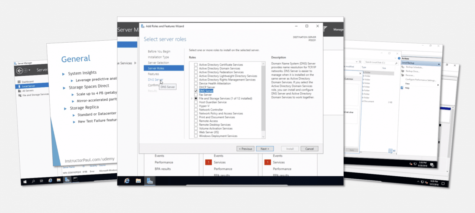Click the Next button in wizard
The height and width of the screenshot is (213, 475).
pyautogui.click(x=265, y=149)
